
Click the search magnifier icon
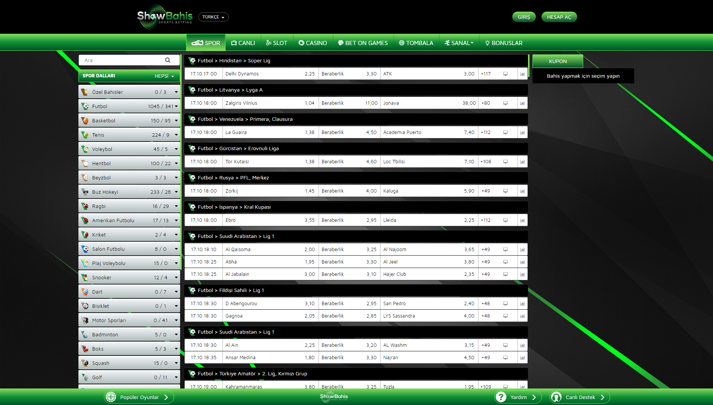(x=167, y=60)
